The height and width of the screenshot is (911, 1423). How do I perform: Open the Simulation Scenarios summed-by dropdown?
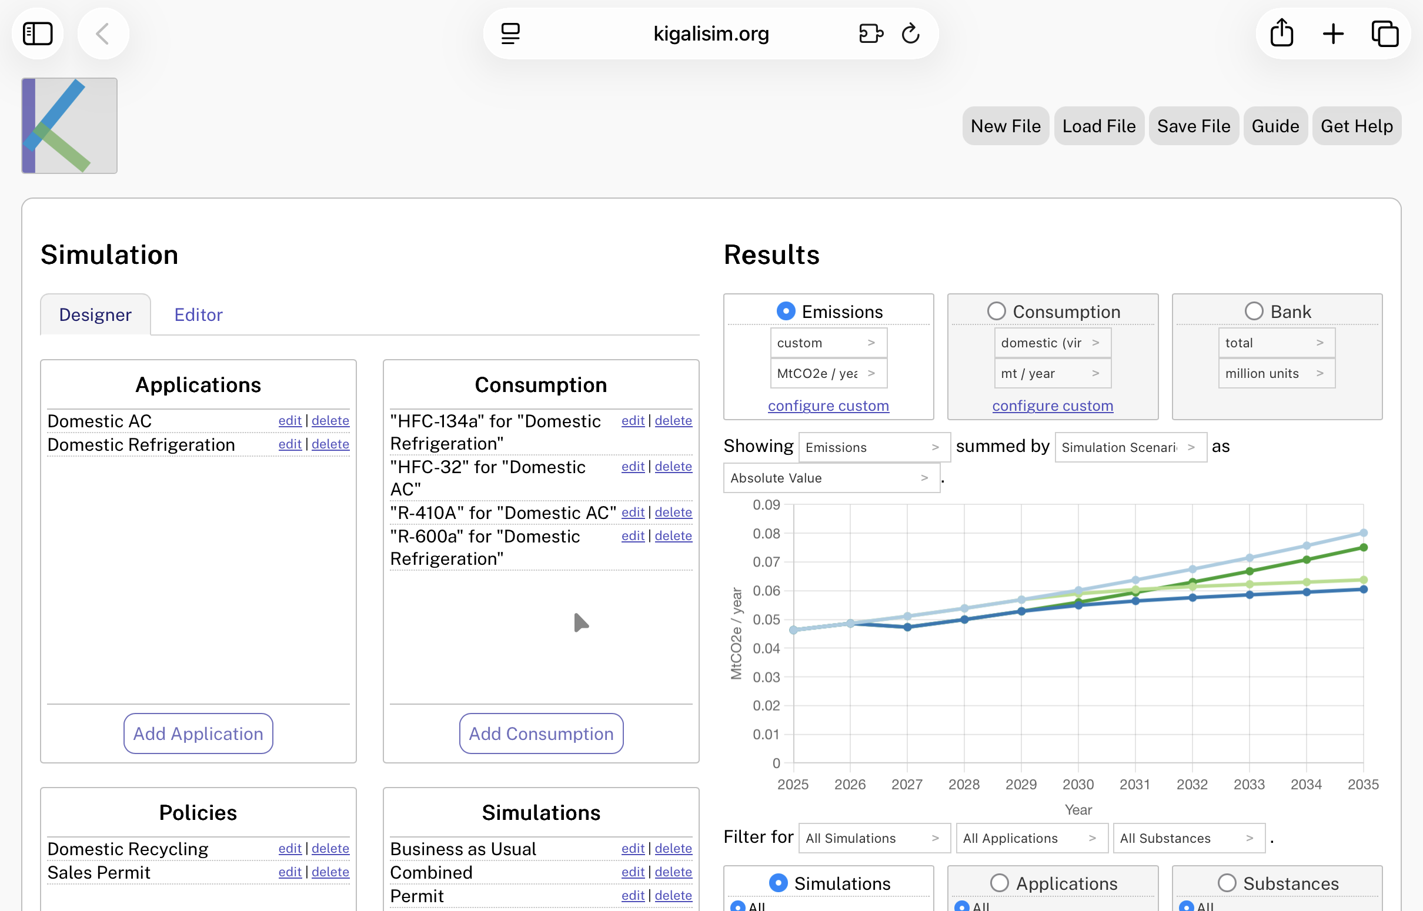tap(1130, 447)
